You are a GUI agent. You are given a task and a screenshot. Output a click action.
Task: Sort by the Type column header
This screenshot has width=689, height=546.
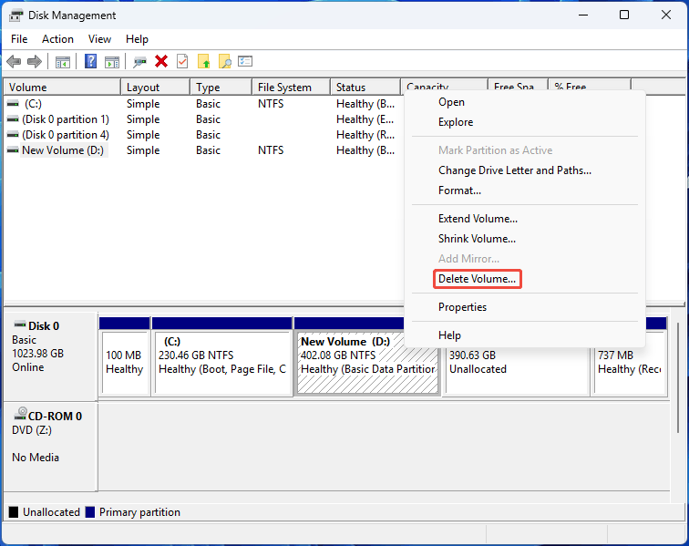click(x=221, y=87)
